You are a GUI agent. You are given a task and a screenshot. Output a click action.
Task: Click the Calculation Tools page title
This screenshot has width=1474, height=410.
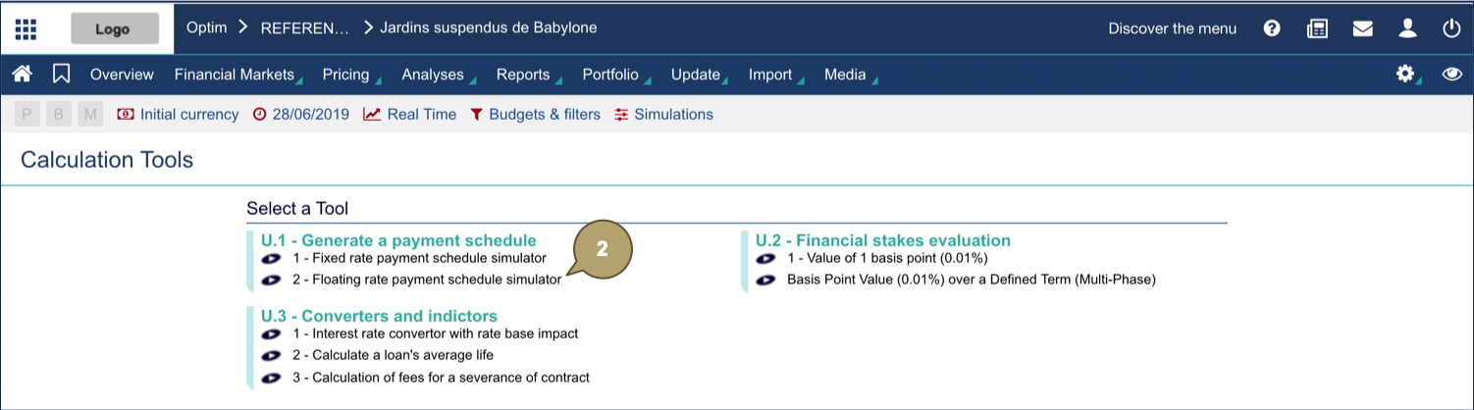pos(107,160)
